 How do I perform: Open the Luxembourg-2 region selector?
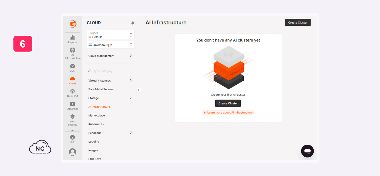click(x=110, y=45)
